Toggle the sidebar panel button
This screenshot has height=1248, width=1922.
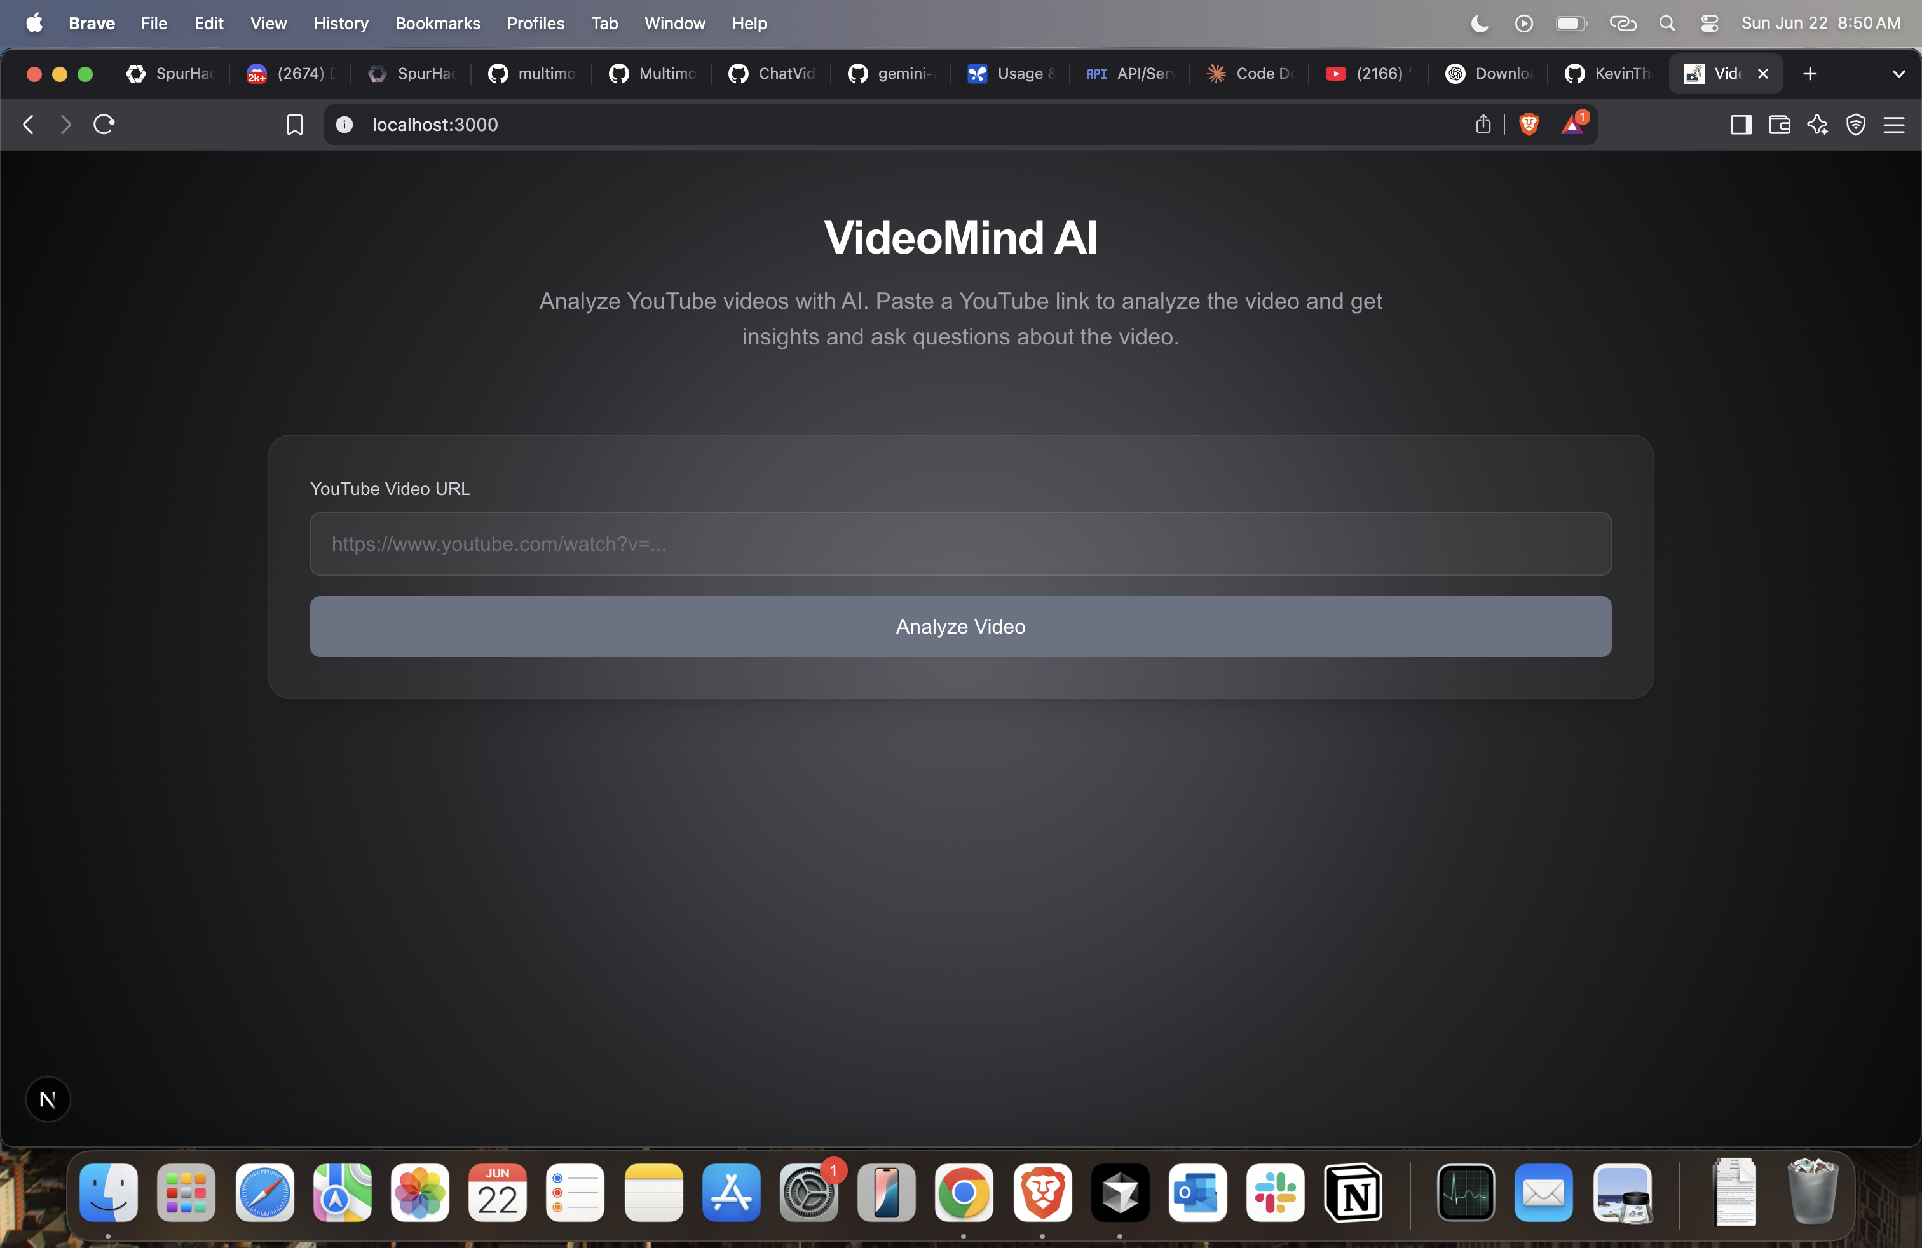[1740, 125]
